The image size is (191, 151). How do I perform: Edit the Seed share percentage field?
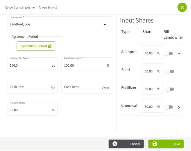(x=150, y=71)
